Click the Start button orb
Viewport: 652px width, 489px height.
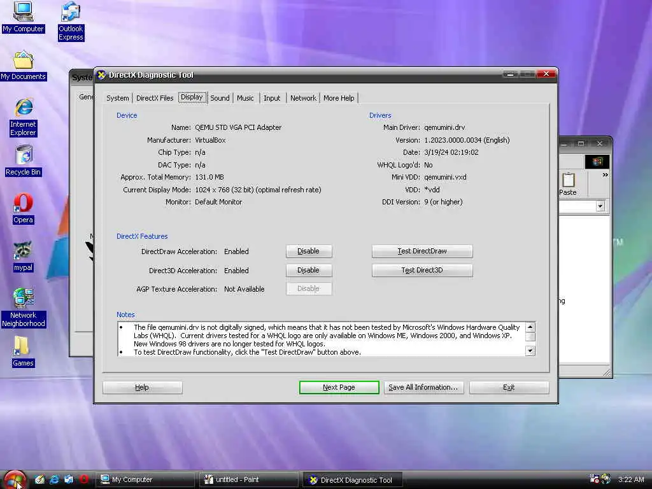15,479
